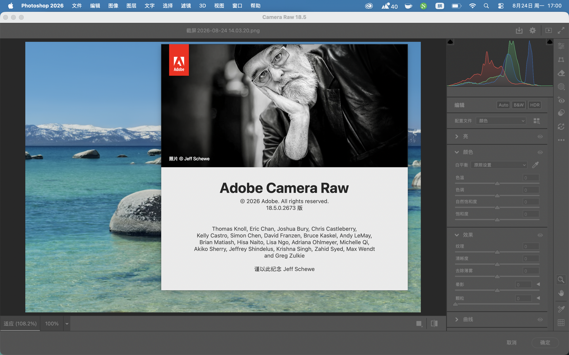Open Creative Cloud in the menu bar

pyautogui.click(x=369, y=6)
